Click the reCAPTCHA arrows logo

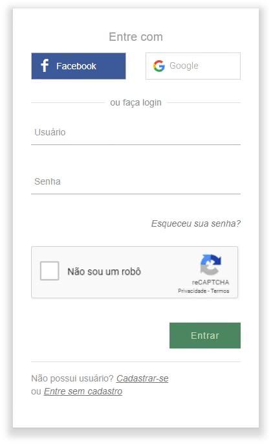(x=210, y=265)
